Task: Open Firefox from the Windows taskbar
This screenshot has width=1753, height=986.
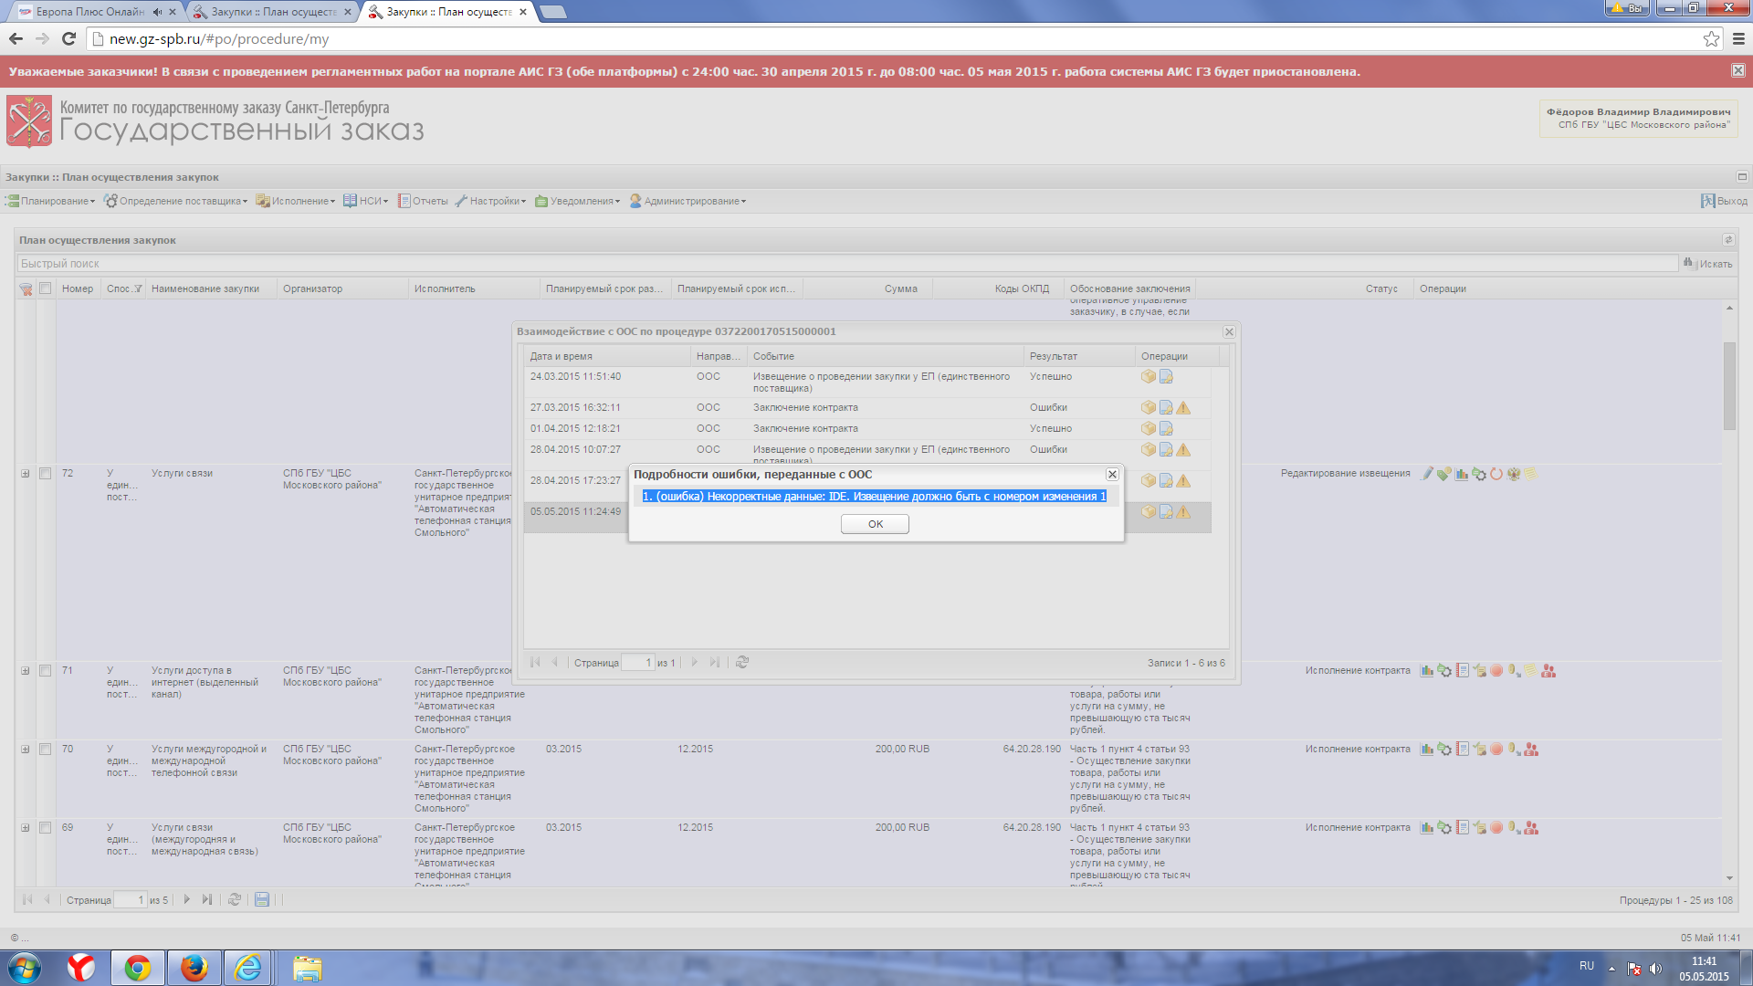Action: click(x=194, y=968)
